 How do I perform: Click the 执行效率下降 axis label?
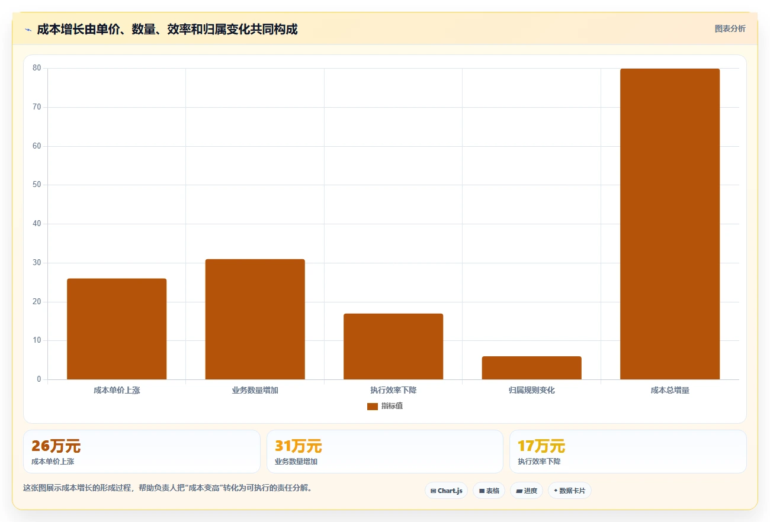click(393, 391)
